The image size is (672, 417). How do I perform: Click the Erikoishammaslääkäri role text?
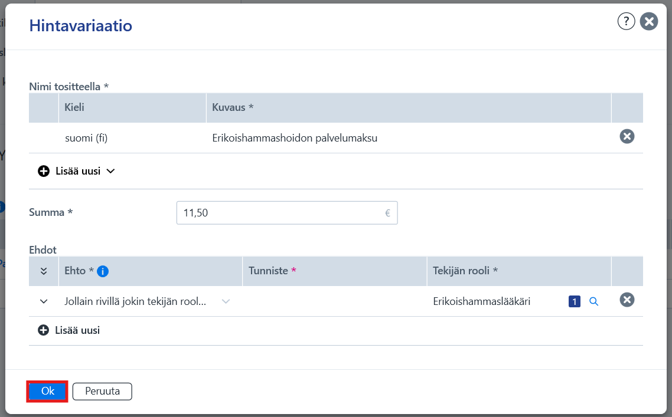coord(481,301)
